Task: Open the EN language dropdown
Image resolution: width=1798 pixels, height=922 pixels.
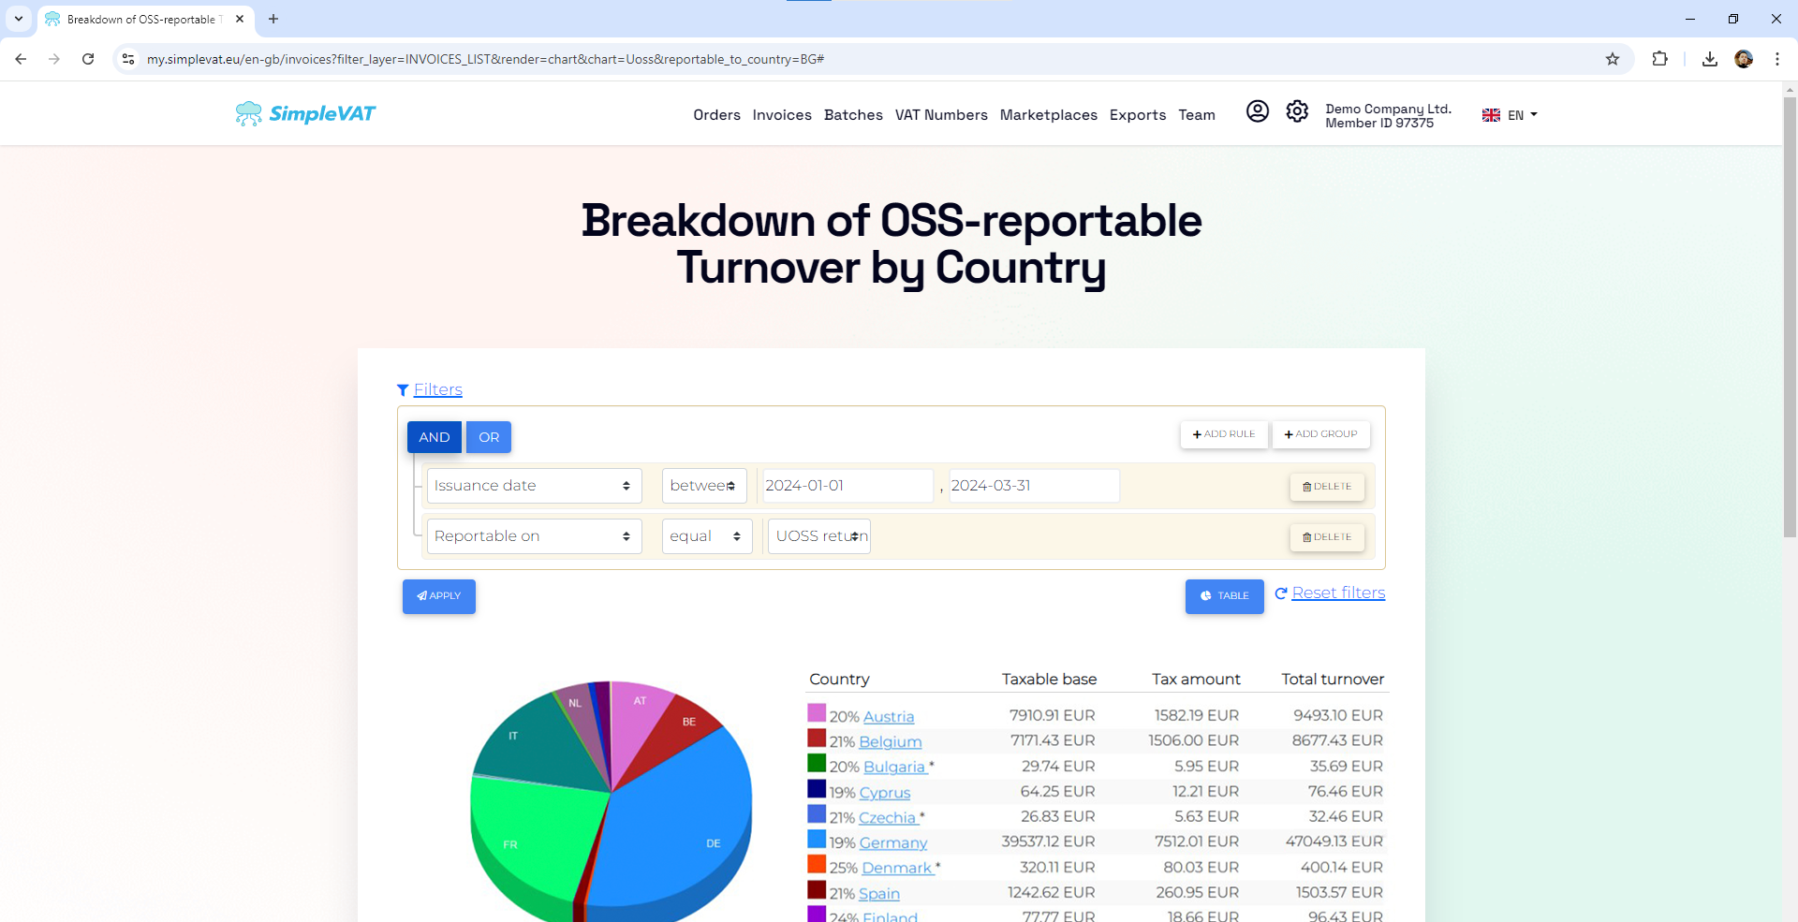Action: (1523, 115)
